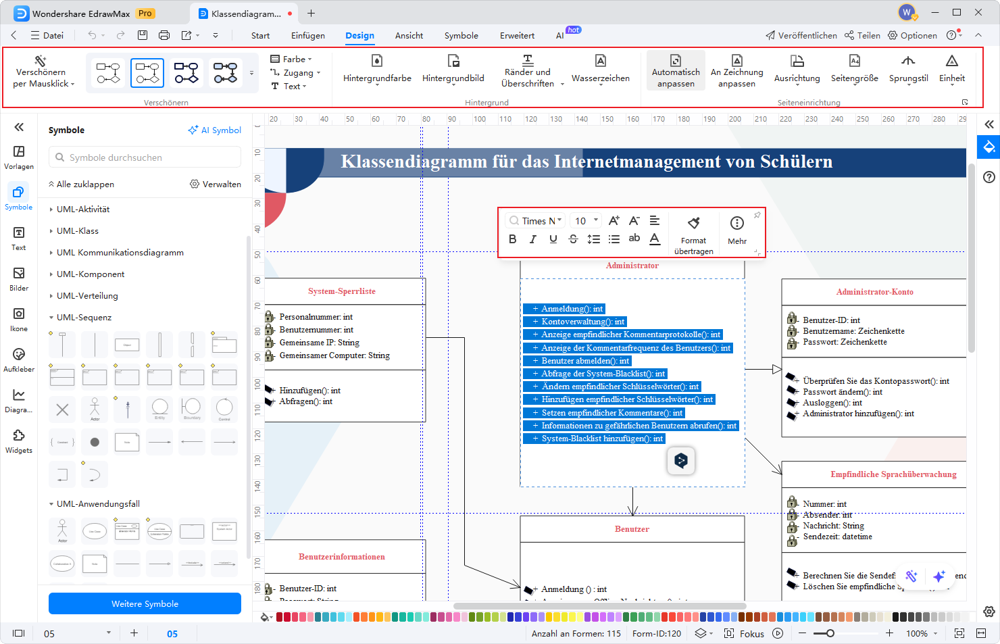Click the horizontal canvas scrollbar
This screenshot has width=1000, height=644.
pos(599,605)
